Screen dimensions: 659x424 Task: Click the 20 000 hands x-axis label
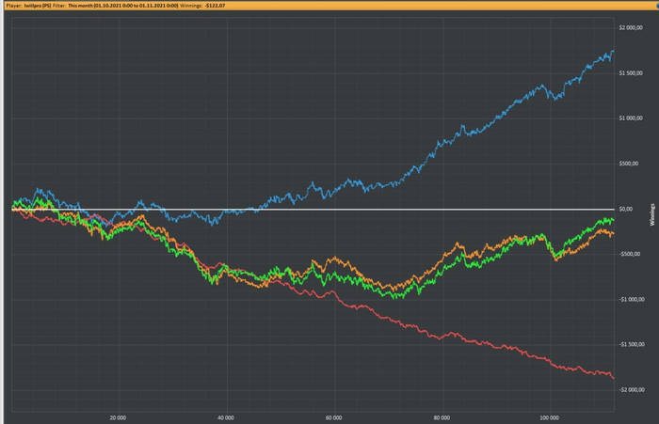click(x=118, y=417)
